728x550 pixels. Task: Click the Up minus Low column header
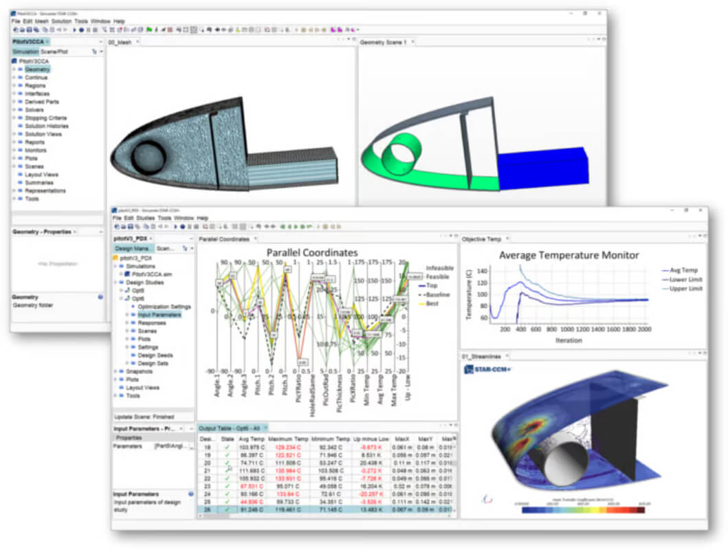[371, 439]
